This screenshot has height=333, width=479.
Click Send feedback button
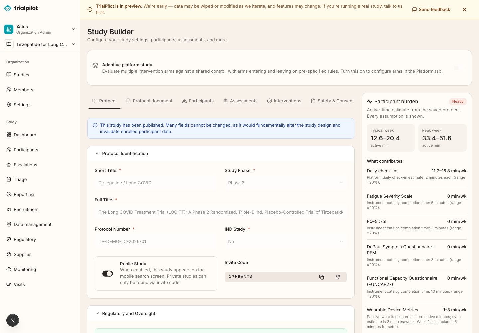(x=431, y=10)
